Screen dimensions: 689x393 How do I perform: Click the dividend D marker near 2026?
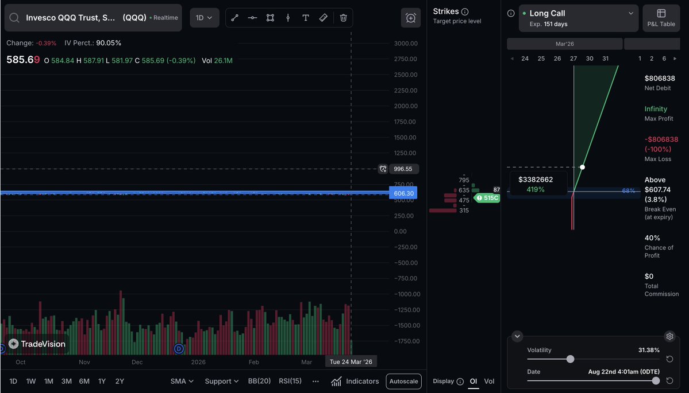[x=179, y=349]
